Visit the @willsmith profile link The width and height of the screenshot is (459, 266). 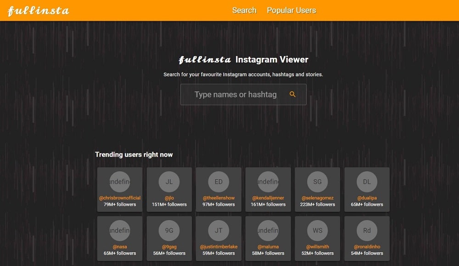317,247
